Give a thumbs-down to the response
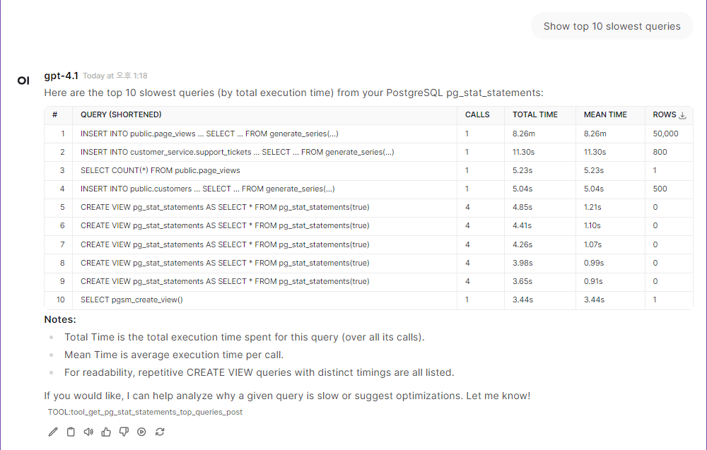The image size is (707, 450). tap(124, 431)
